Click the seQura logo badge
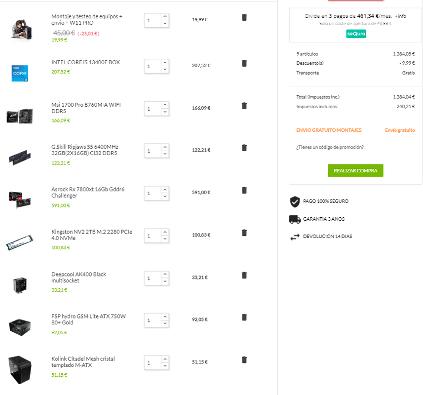The width and height of the screenshot is (423, 395). pos(356,34)
